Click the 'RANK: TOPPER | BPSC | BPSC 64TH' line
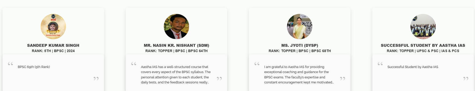This screenshot has width=475, height=91. pyautogui.click(x=176, y=51)
